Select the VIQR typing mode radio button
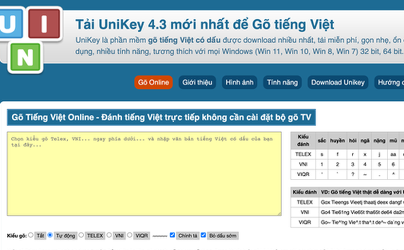The image size is (404, 250). [x=130, y=235]
